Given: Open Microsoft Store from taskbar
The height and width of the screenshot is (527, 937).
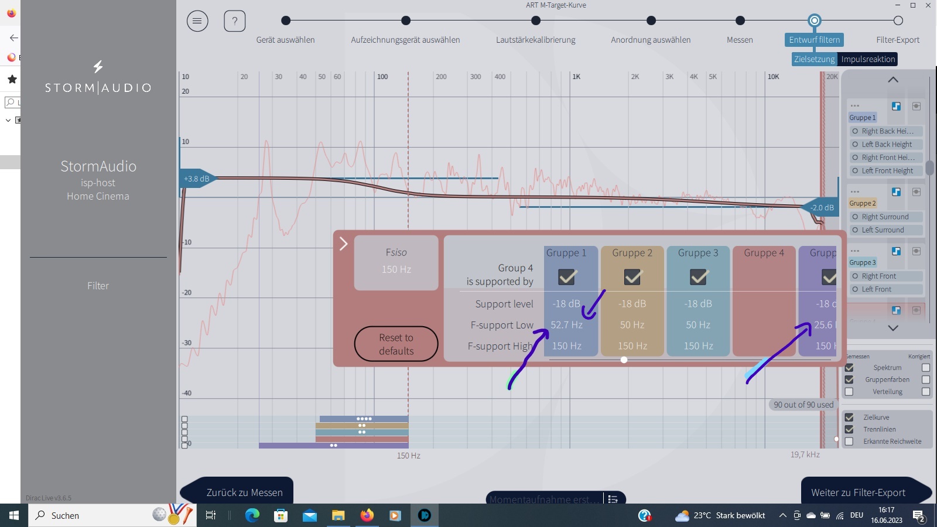Looking at the screenshot, I should (281, 515).
